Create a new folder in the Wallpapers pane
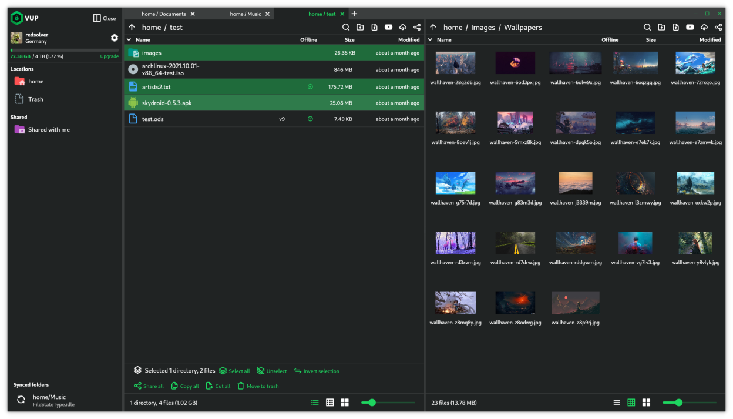The image size is (733, 419). click(x=661, y=27)
